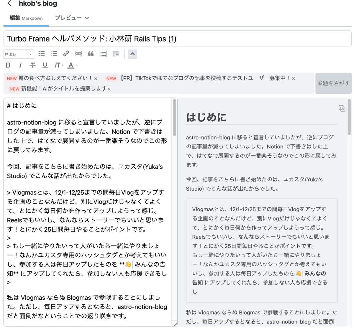Insert a table of contents
Screen dimensions: 354x330
click(x=103, y=54)
